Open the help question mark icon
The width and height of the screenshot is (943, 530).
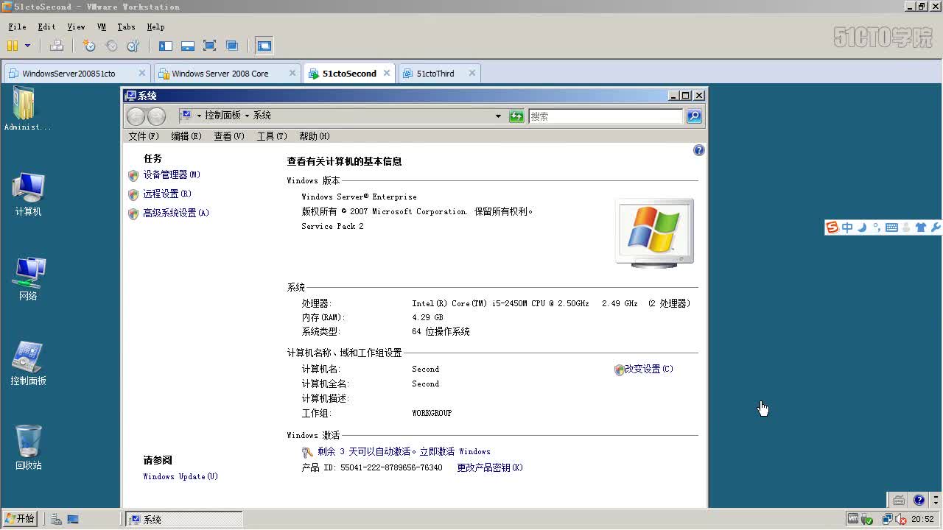(699, 150)
